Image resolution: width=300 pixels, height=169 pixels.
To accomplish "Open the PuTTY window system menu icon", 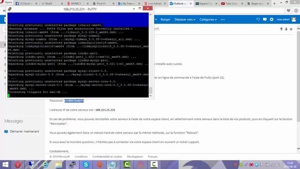I will 9,9.
